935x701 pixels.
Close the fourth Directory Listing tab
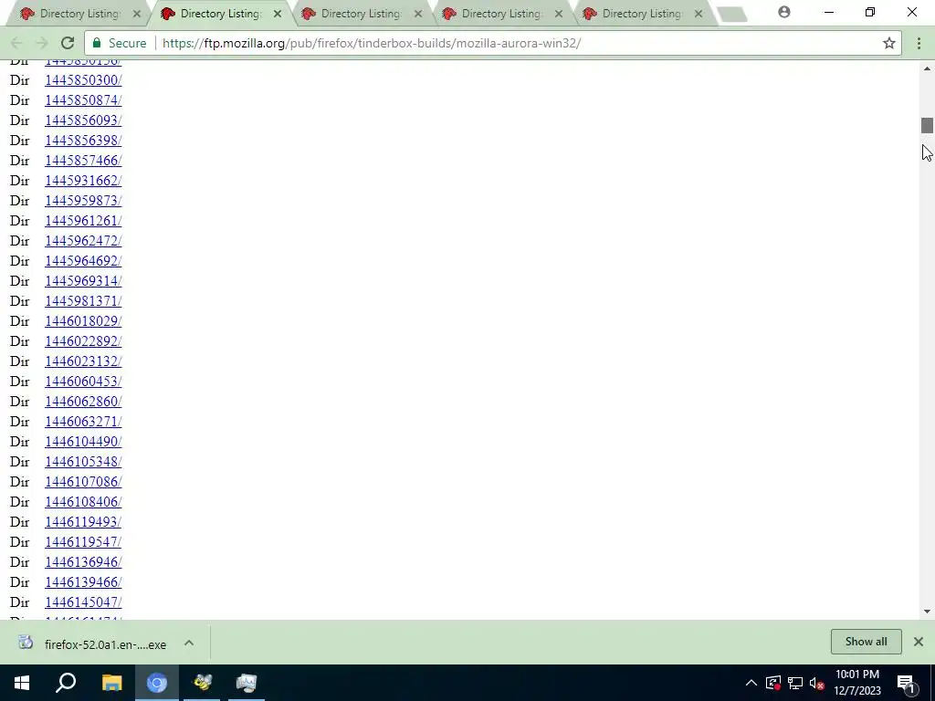click(559, 14)
